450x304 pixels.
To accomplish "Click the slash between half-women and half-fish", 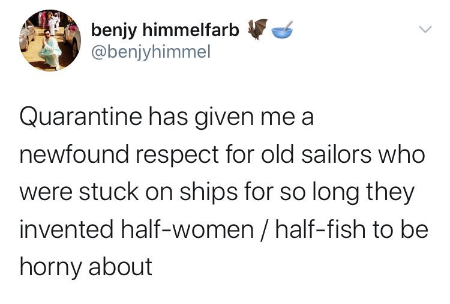I will point(265,230).
